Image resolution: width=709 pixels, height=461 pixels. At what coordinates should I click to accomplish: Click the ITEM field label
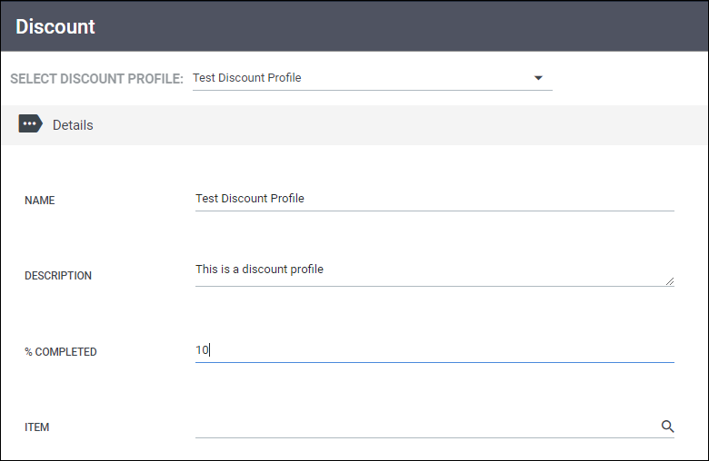click(36, 427)
